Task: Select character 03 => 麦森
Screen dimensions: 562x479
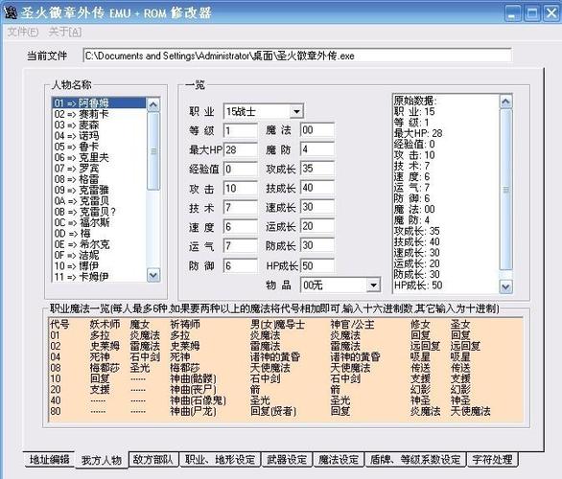Action: click(100, 125)
